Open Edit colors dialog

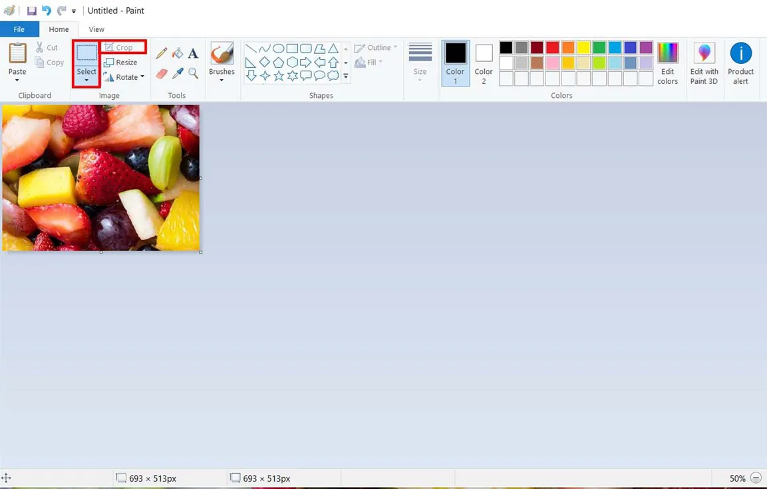[x=668, y=64]
